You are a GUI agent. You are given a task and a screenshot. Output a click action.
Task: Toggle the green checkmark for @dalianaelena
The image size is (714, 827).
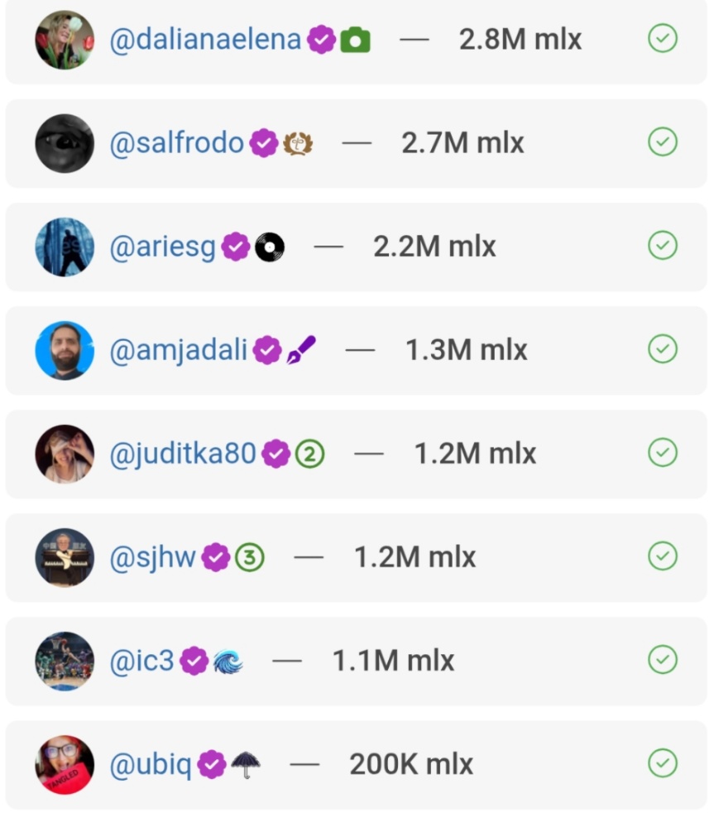tap(662, 38)
